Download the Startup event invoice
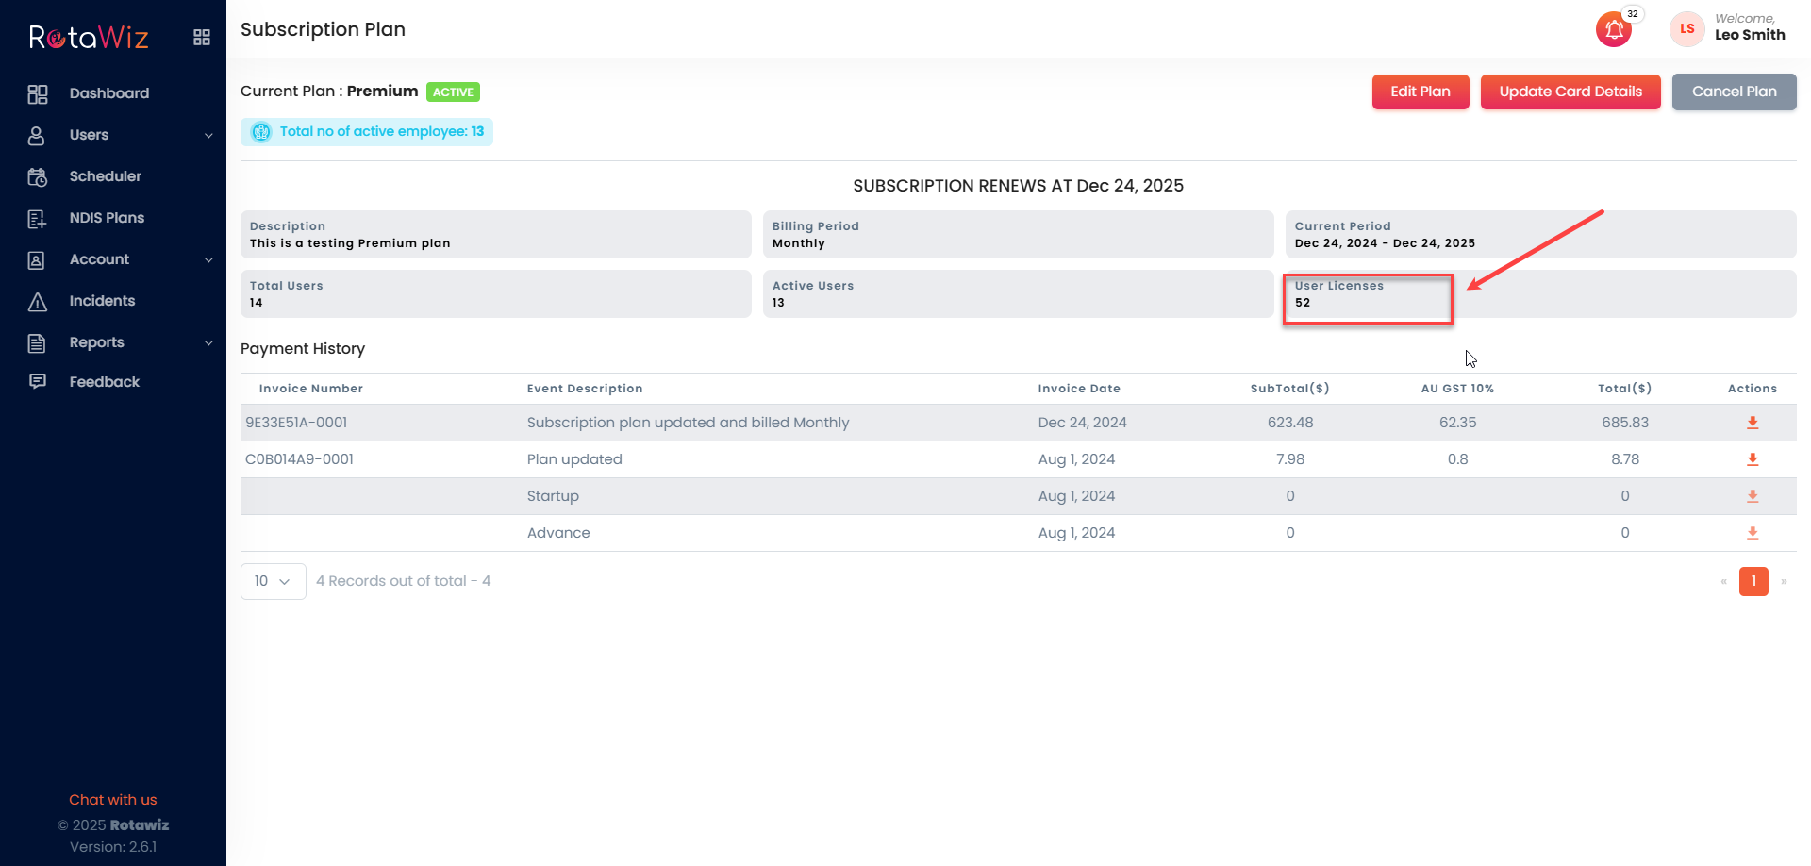1811x866 pixels. (x=1752, y=496)
